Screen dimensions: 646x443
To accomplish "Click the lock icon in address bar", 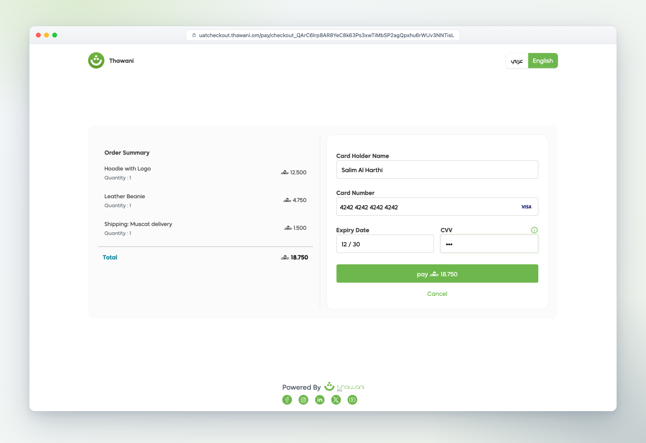I will coord(194,35).
